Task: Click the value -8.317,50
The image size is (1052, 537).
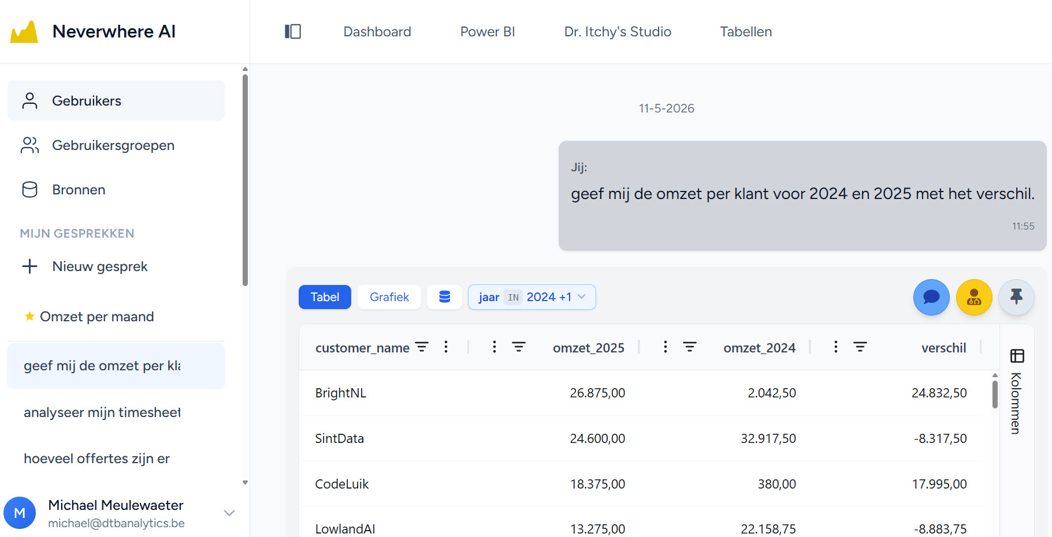Action: (941, 438)
